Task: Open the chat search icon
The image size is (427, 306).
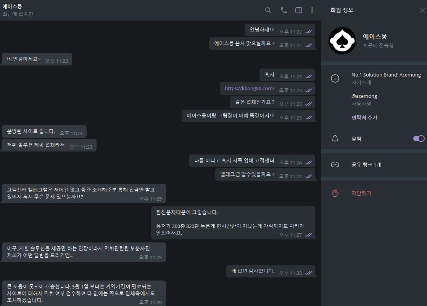Action: click(268, 10)
